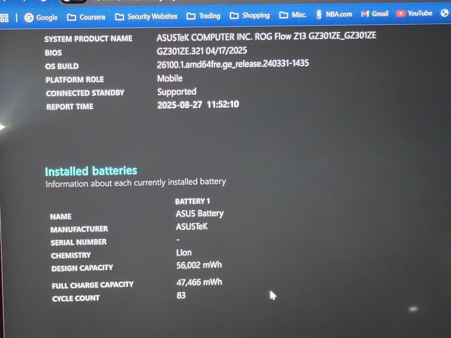The image size is (451, 338).
Task: Click the PLATFORM ROLE label
Action: [75, 80]
